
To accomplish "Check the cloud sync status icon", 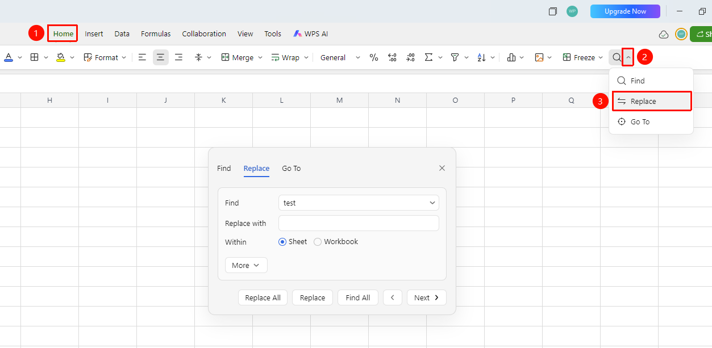I will point(664,35).
